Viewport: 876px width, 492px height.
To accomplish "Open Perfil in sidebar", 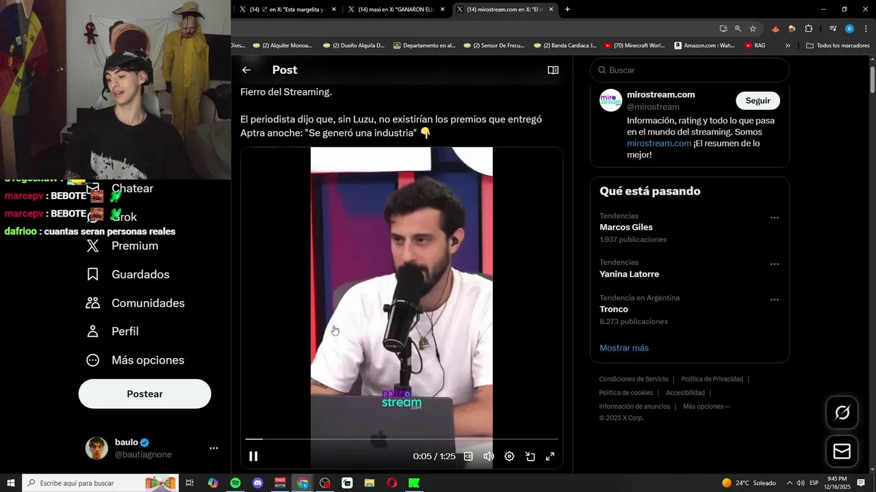I will [x=113, y=331].
